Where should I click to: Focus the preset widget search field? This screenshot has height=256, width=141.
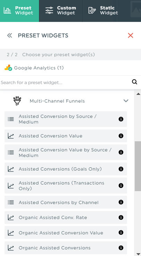click(65, 82)
